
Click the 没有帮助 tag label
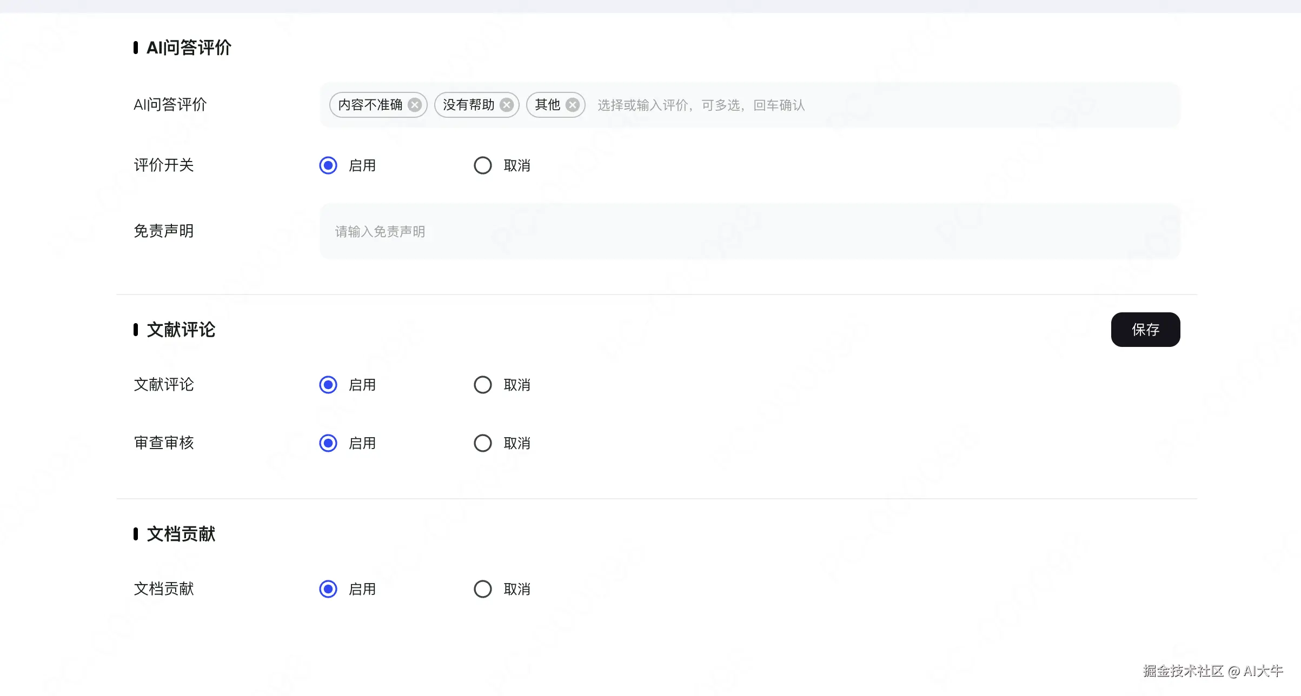click(468, 105)
